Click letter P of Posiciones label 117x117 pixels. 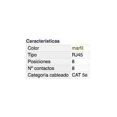point(29,61)
